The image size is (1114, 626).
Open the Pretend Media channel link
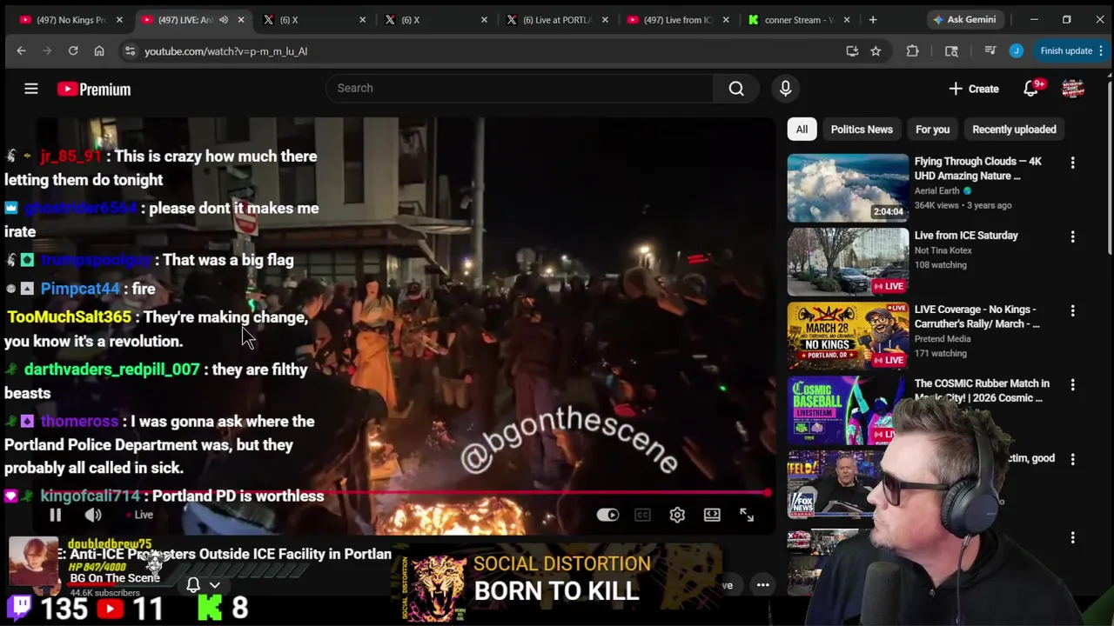click(943, 339)
